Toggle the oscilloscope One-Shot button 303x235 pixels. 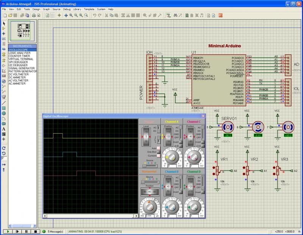[x=158, y=152]
